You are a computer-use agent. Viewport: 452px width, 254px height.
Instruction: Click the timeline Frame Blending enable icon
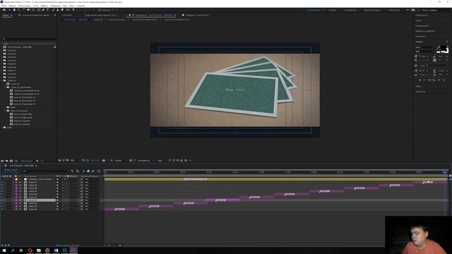pyautogui.click(x=88, y=171)
